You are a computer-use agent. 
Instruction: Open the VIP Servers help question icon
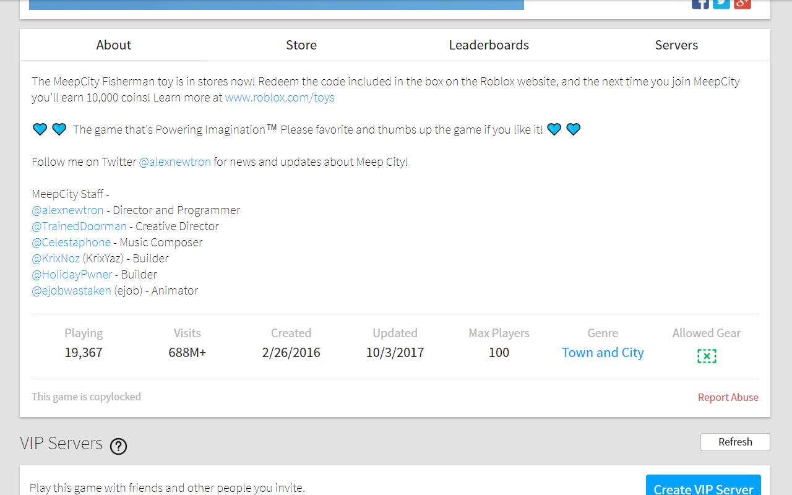118,446
